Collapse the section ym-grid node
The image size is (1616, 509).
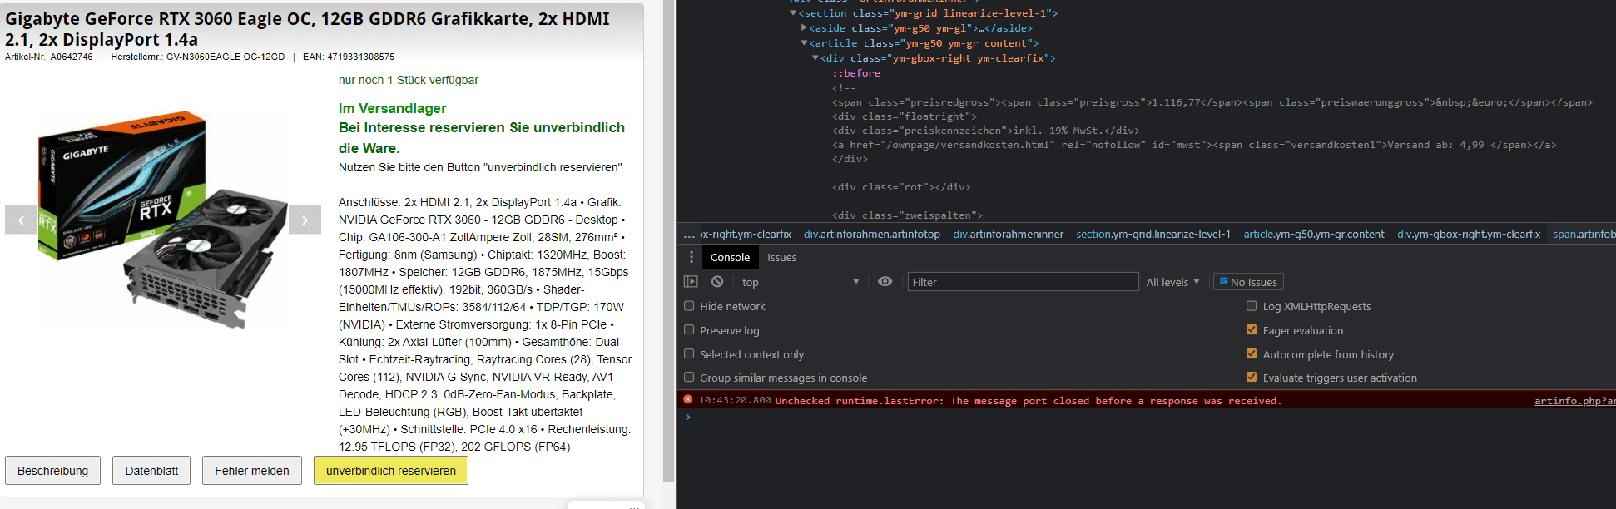point(793,13)
